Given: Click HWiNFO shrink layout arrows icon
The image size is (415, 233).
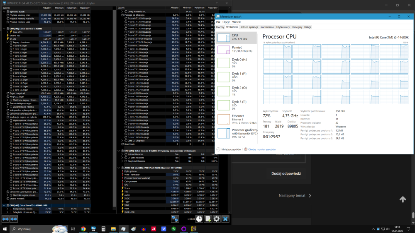Looking at the screenshot, I should pos(15,219).
